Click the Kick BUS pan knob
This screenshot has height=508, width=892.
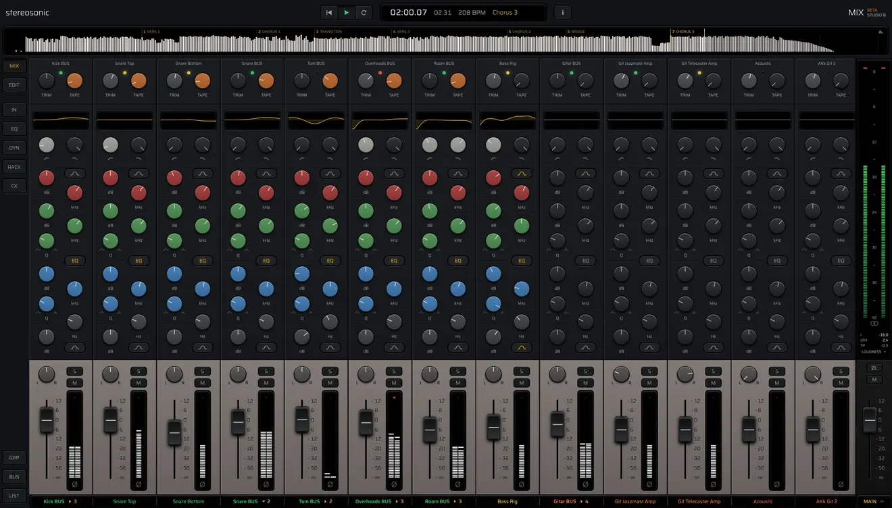[47, 374]
